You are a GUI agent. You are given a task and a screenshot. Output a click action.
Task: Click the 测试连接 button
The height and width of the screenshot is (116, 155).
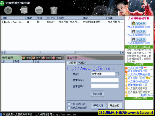(x=98, y=94)
